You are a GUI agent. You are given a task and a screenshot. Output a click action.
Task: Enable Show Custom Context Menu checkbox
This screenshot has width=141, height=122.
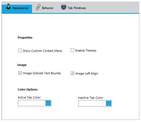(x=20, y=51)
